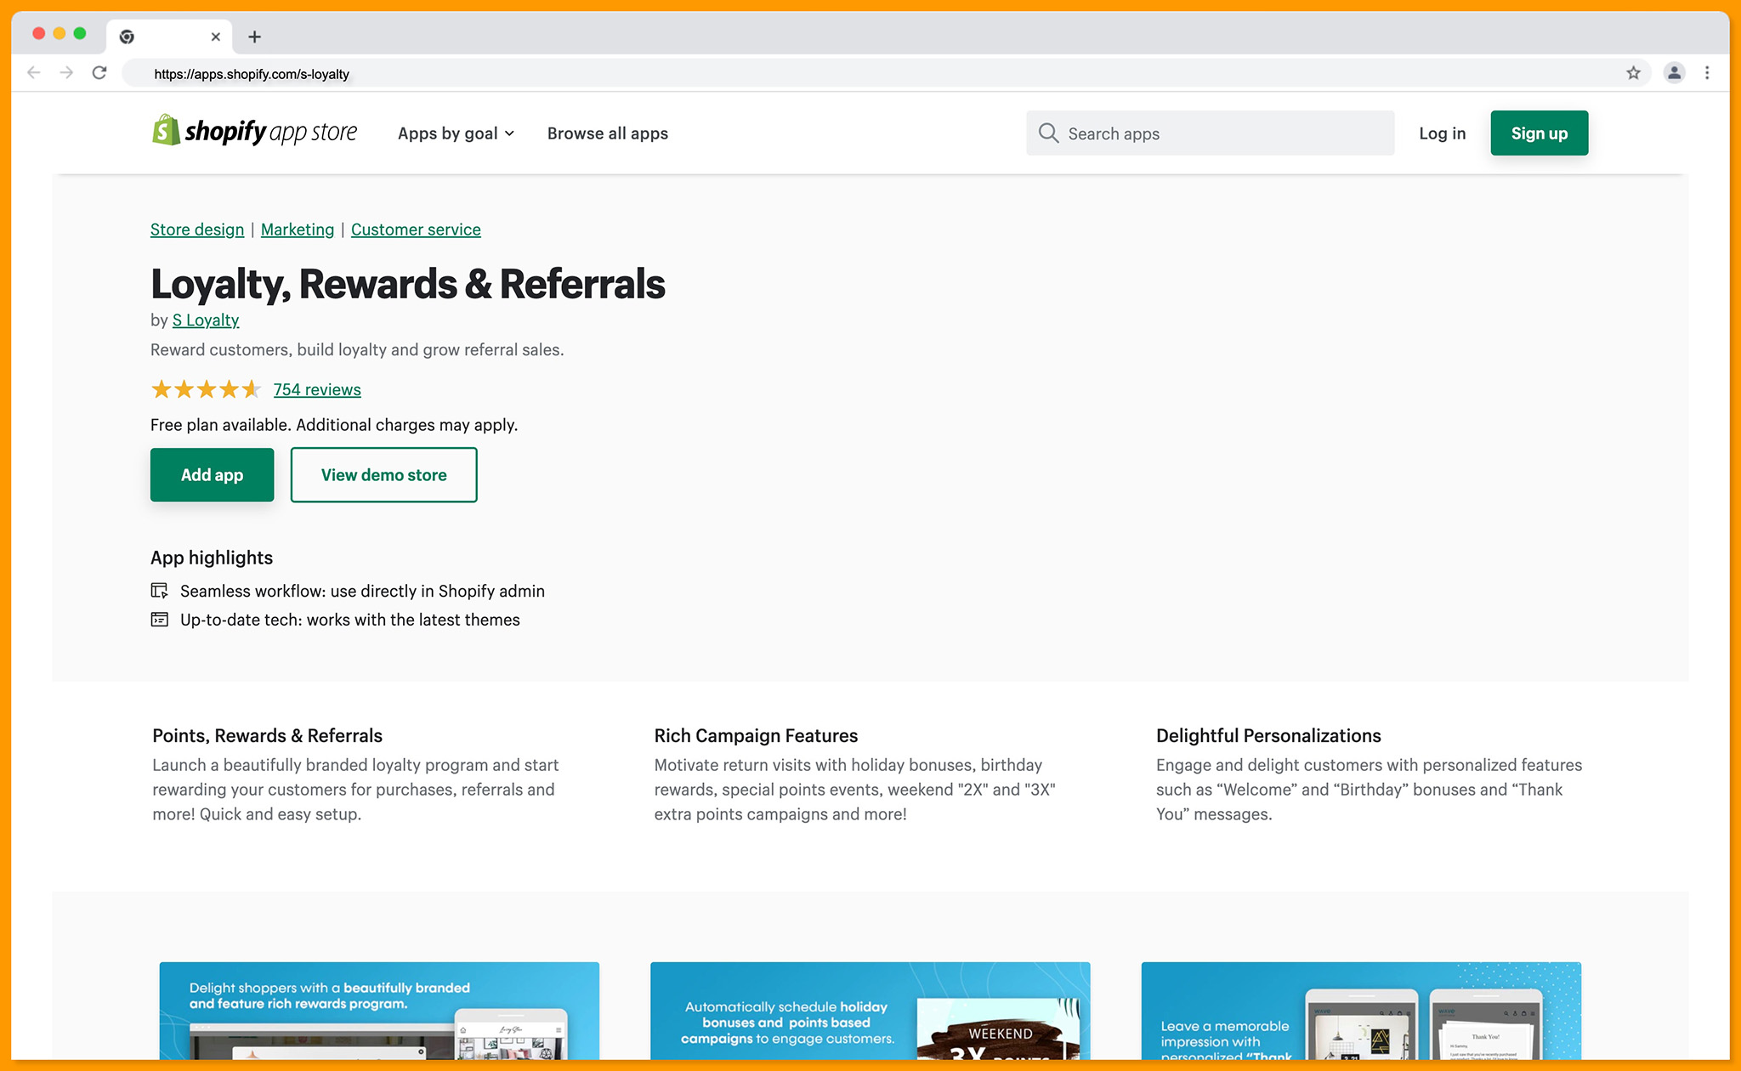
Task: Reload the page with the refresh icon
Action: (99, 73)
